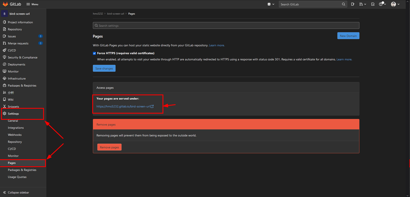410x197 pixels.
Task: Click the red Remove pages button
Action: [x=109, y=147]
